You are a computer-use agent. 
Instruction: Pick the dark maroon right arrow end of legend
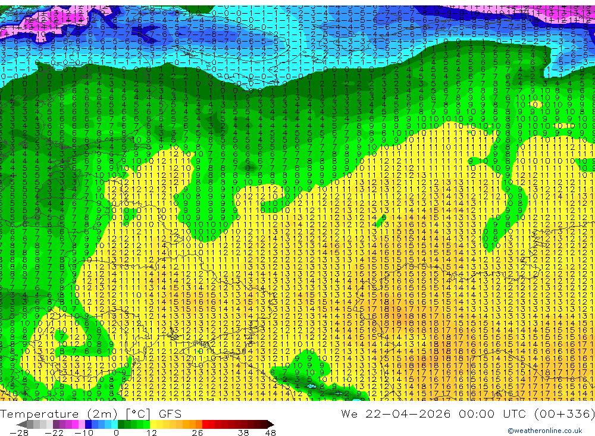270,424
